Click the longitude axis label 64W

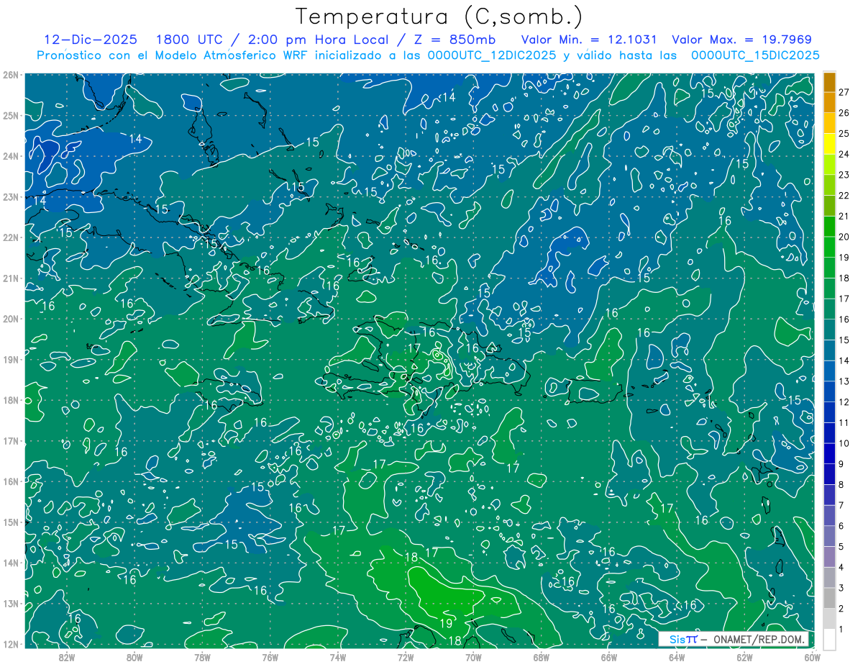click(x=677, y=657)
